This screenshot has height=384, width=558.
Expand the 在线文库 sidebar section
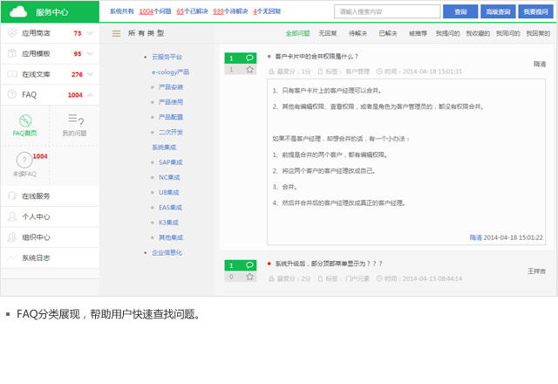pyautogui.click(x=91, y=74)
